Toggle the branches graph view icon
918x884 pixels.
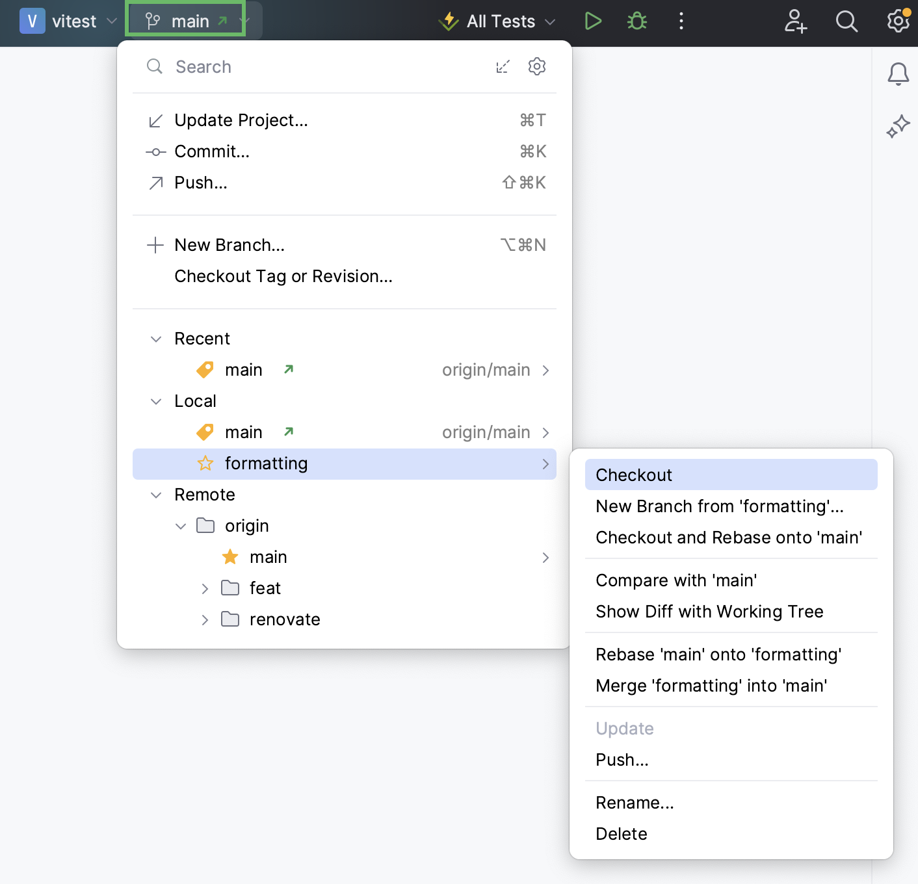click(502, 66)
